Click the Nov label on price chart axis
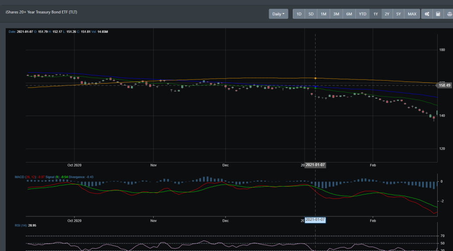Image resolution: width=453 pixels, height=251 pixels. click(x=154, y=166)
